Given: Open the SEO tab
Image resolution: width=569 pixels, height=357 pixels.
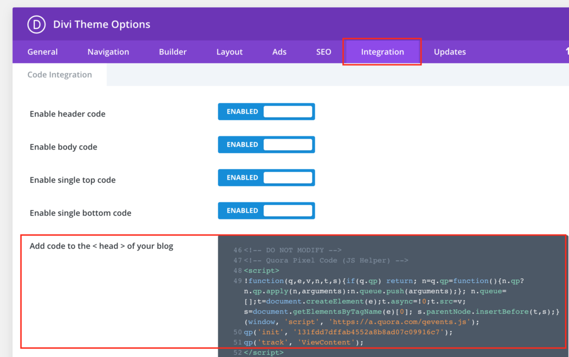Looking at the screenshot, I should click(x=323, y=52).
